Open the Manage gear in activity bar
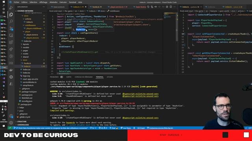Screen dimensions: 252x141 click(x=11, y=123)
